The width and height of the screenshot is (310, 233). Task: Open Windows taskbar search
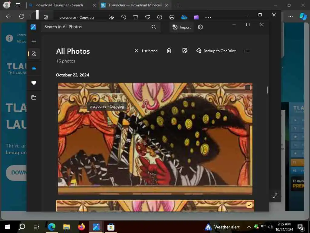[21, 227]
